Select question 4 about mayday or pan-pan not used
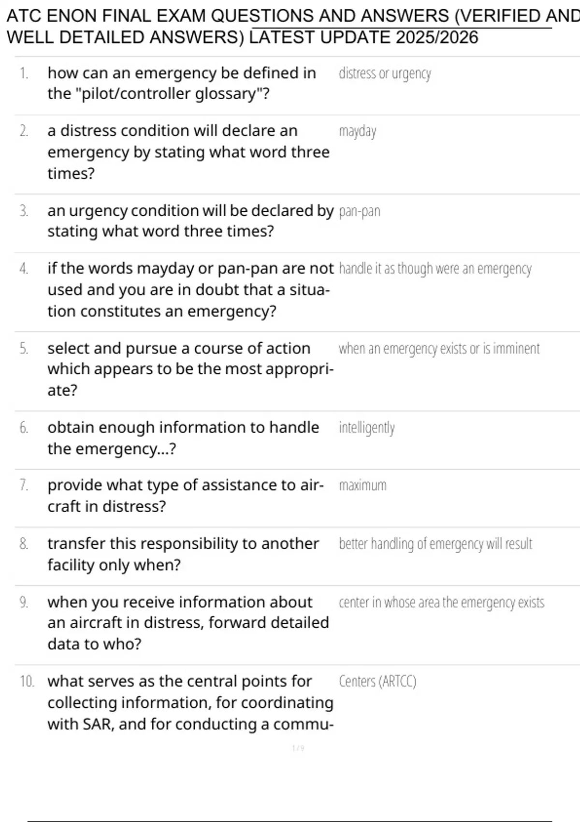The image size is (580, 822). [x=190, y=290]
